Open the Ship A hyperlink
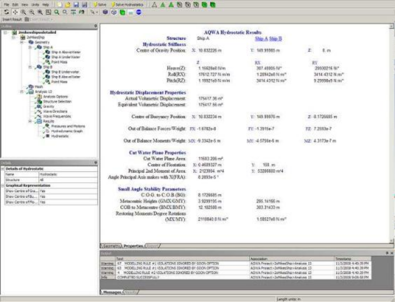The height and width of the screenshot is (302, 395). [261, 39]
